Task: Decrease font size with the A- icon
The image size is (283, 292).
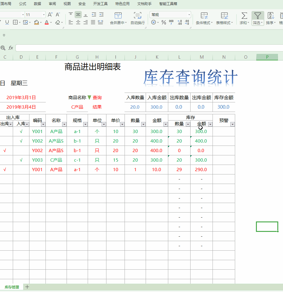Action: tap(58, 15)
